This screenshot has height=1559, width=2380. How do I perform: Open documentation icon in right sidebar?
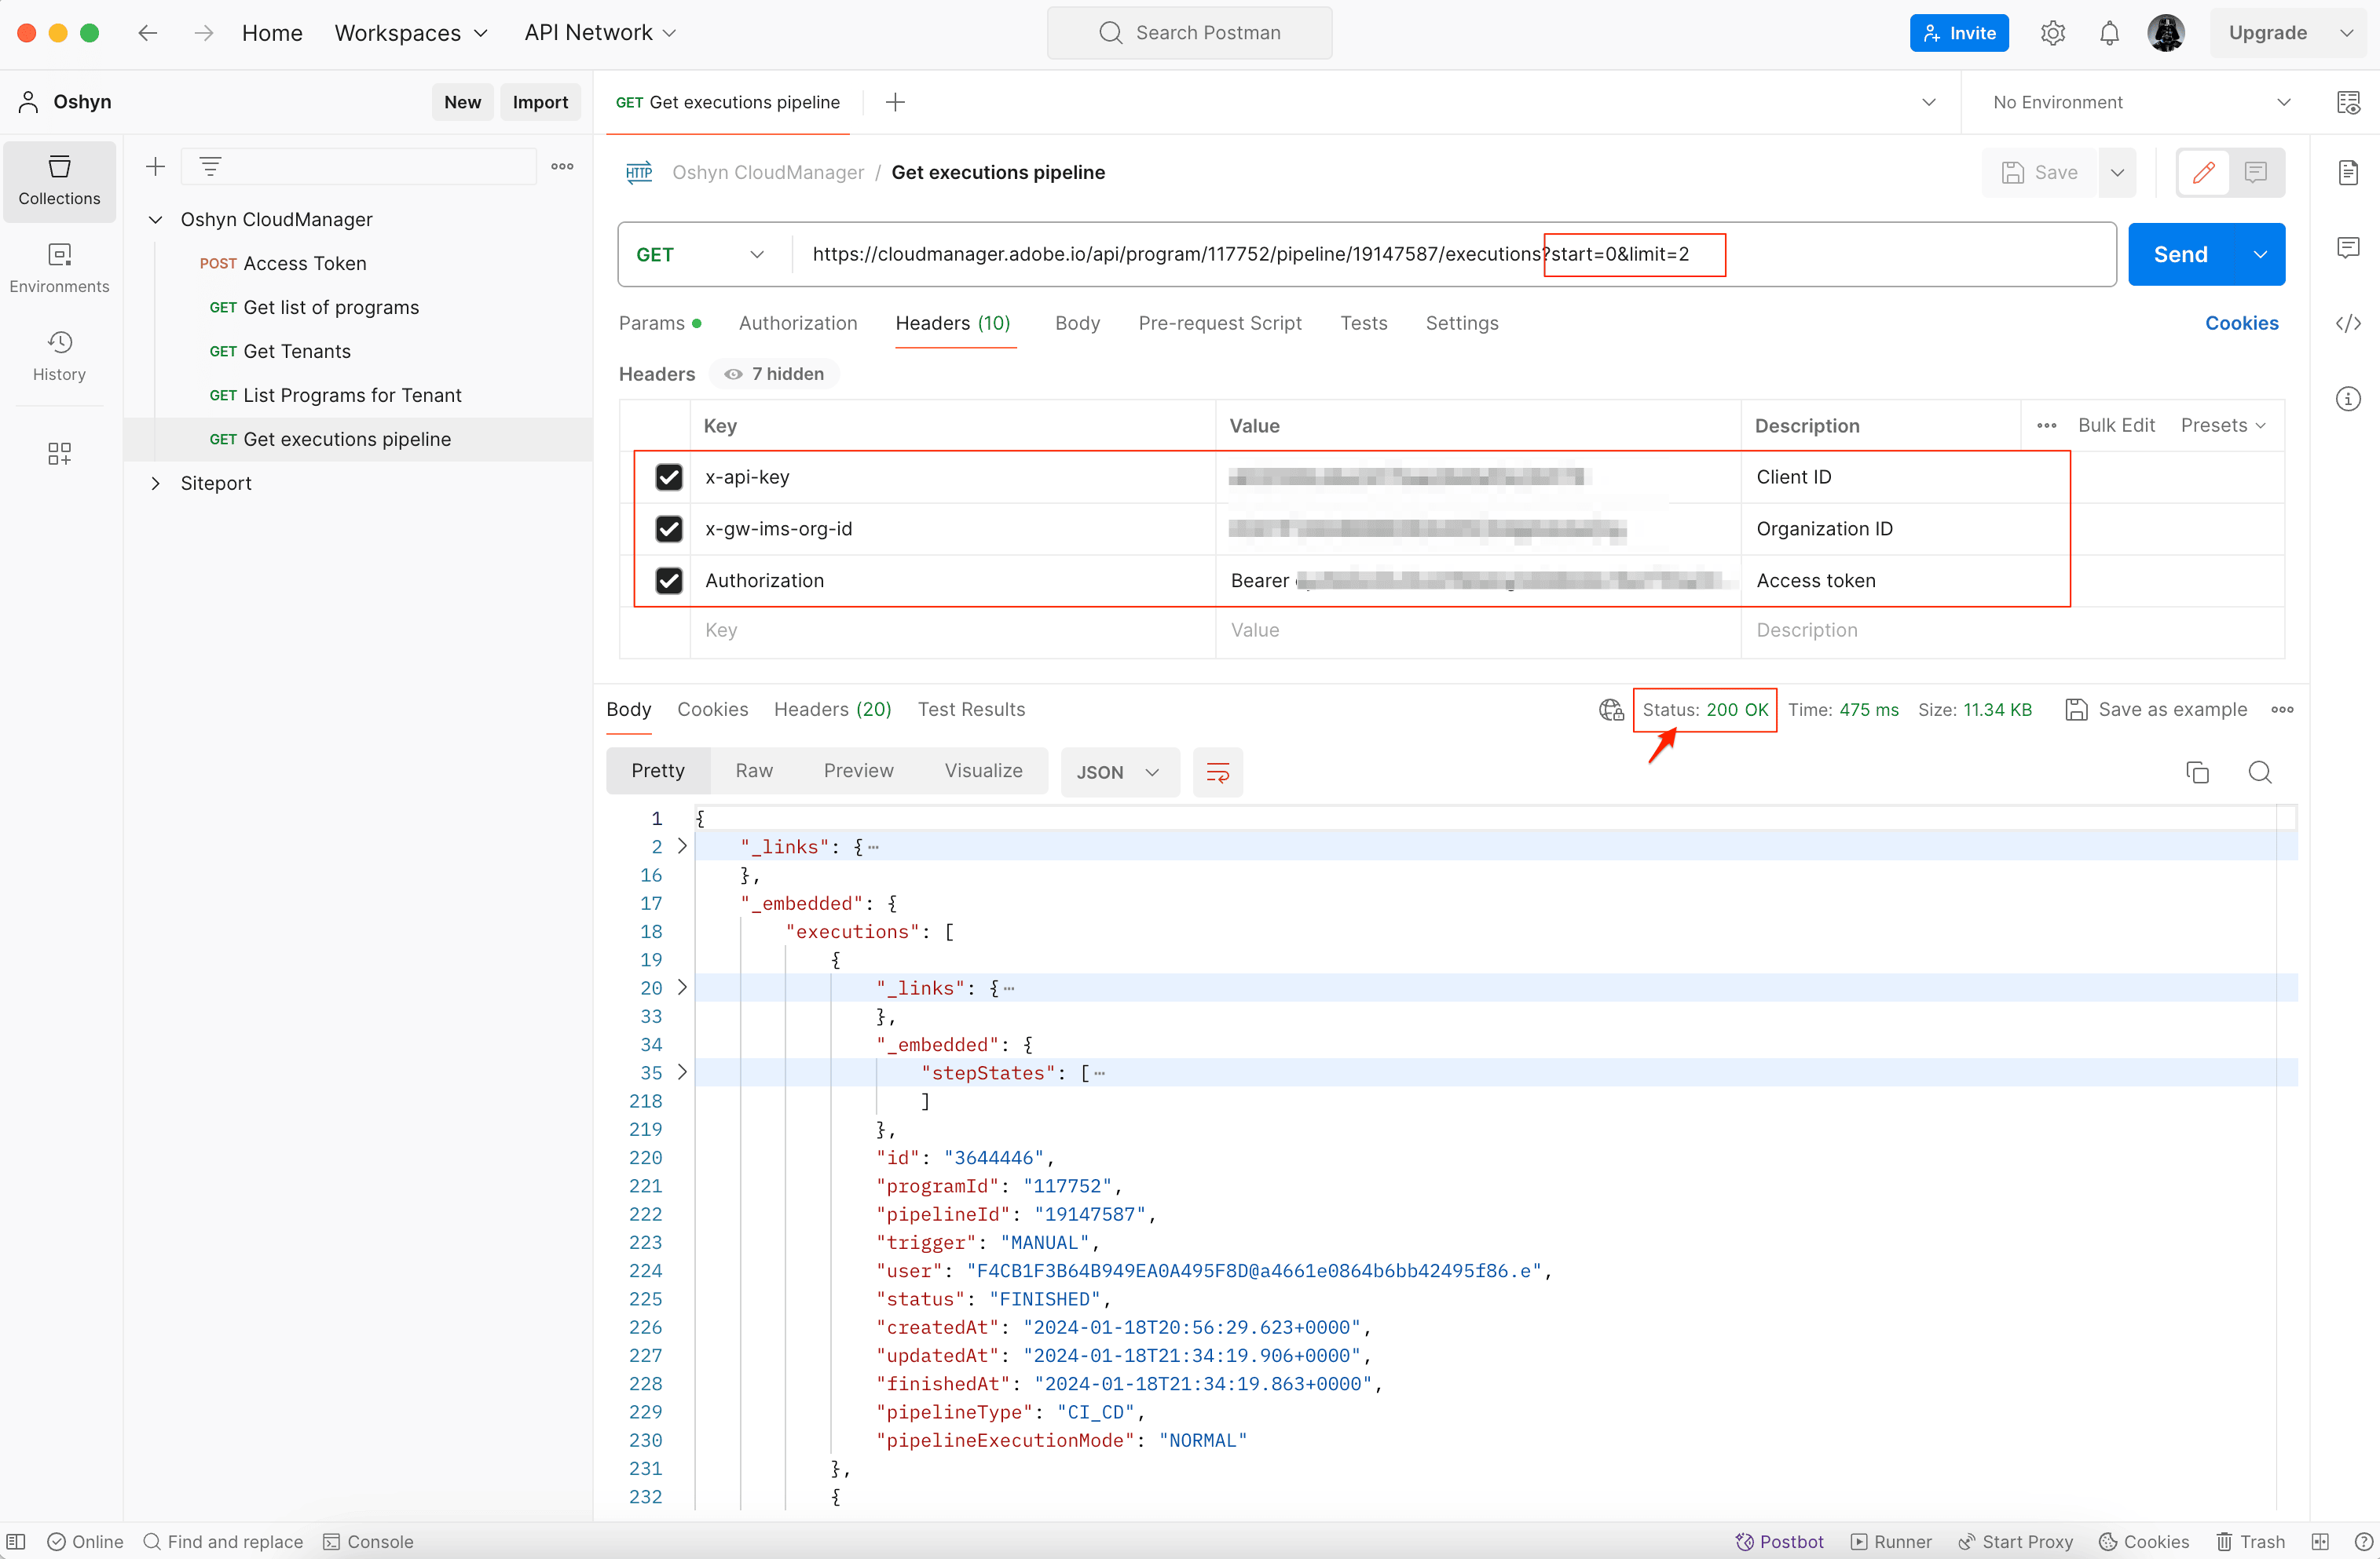[x=2348, y=173]
